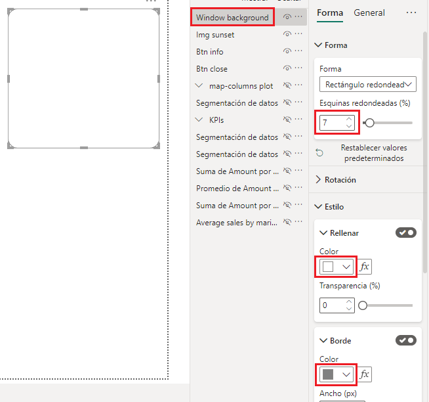Image resolution: width=429 pixels, height=402 pixels.
Task: Toggle off the Rellenar fill switch
Action: tap(406, 233)
